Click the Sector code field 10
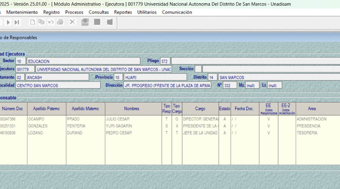Screen dimensions: 340x189 tap(20, 61)
